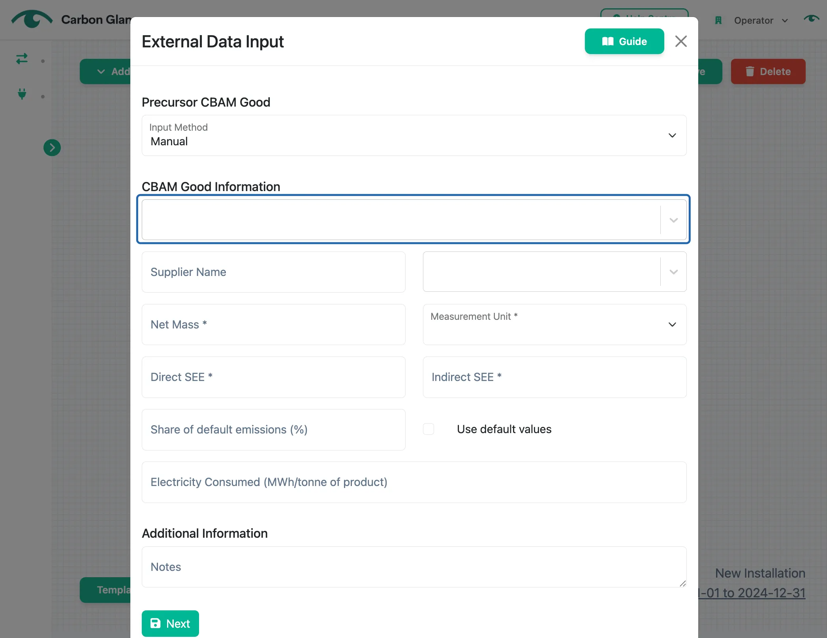Click into the Net Mass field
Screen dimensions: 827x638
(x=273, y=325)
